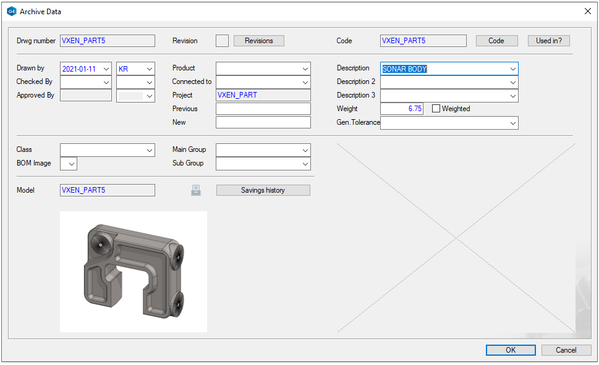
Task: Open the Class dropdown list
Action: pos(150,150)
